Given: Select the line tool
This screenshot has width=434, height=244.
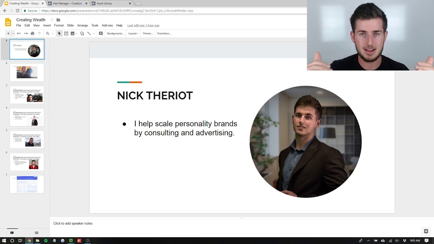Looking at the screenshot, I should (x=89, y=34).
